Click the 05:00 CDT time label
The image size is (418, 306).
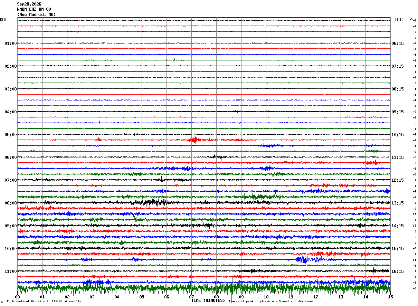(x=11, y=135)
